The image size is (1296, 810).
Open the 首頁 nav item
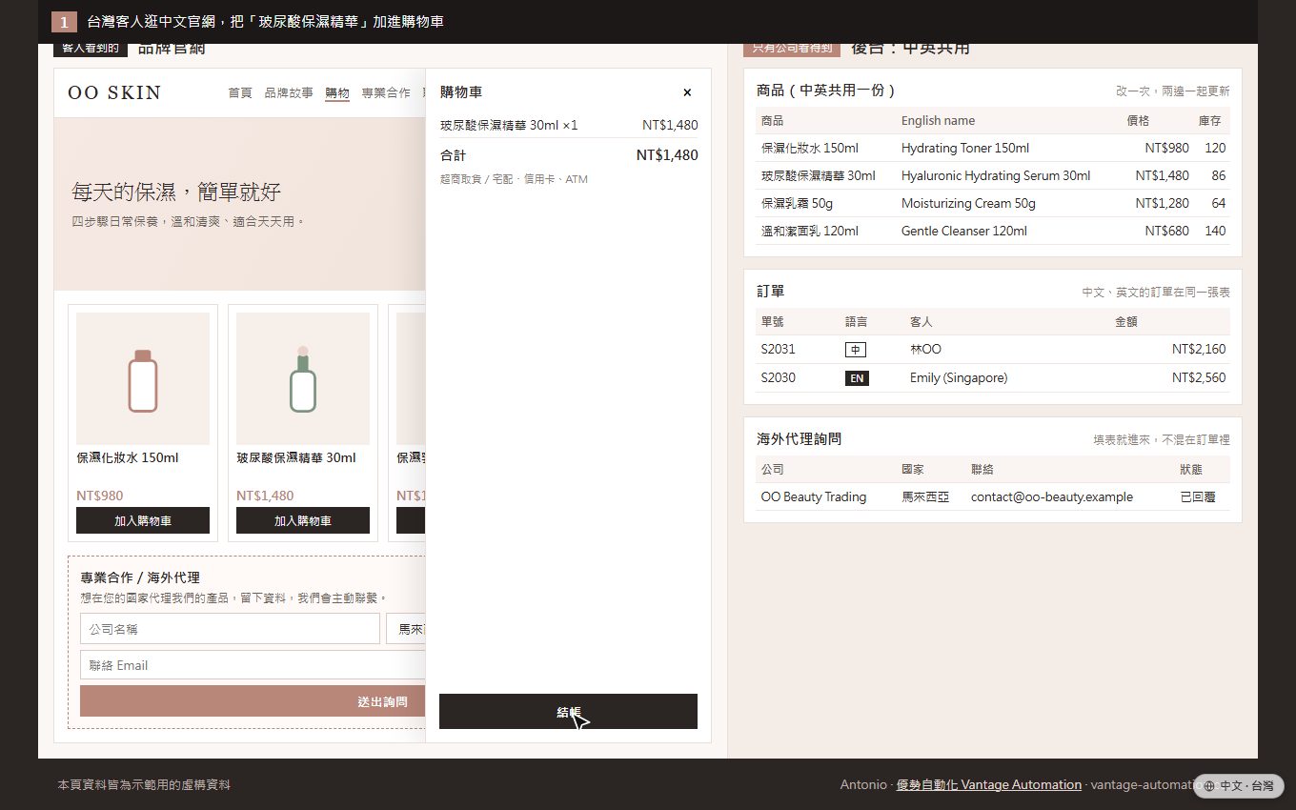(x=240, y=92)
